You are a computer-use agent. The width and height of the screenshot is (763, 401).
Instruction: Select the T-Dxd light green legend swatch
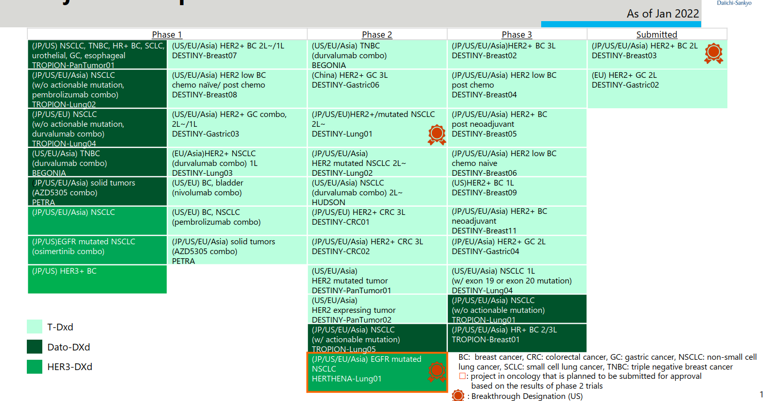[x=35, y=327]
